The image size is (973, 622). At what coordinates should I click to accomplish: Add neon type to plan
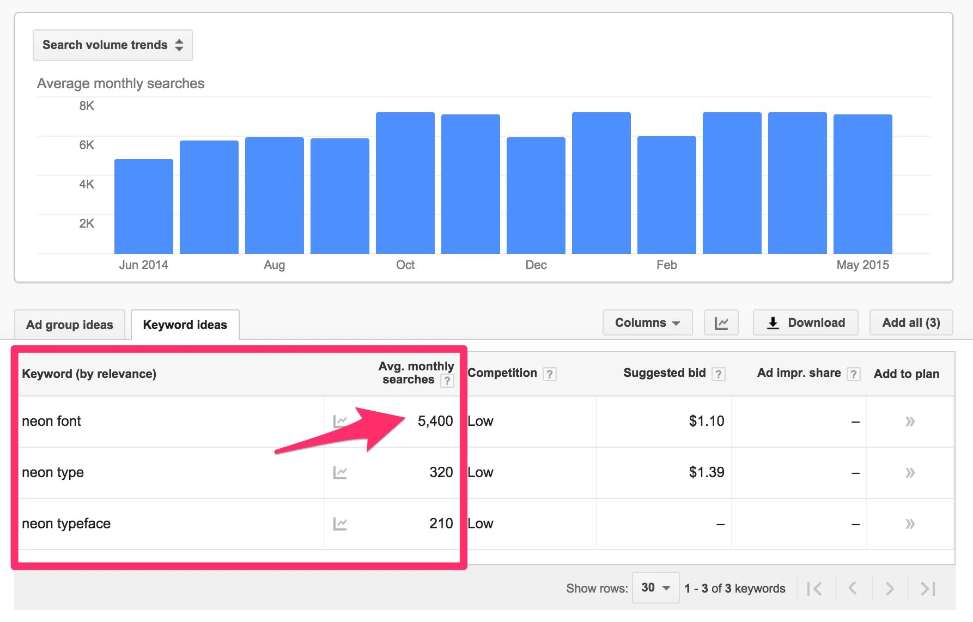coord(910,473)
